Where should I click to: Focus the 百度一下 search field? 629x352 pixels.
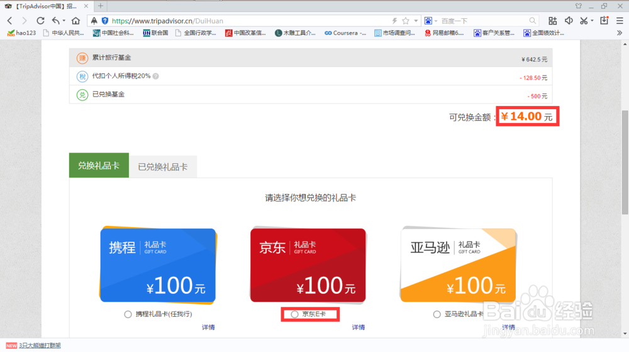483,21
